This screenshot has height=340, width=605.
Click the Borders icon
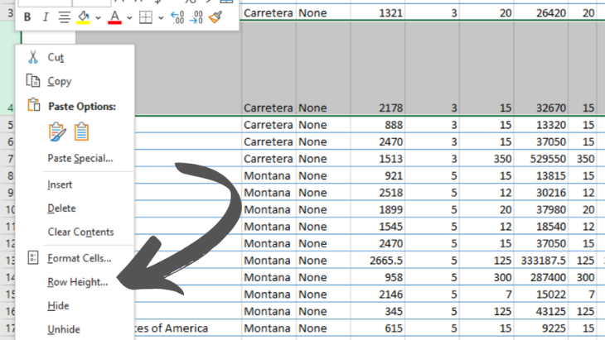(146, 17)
